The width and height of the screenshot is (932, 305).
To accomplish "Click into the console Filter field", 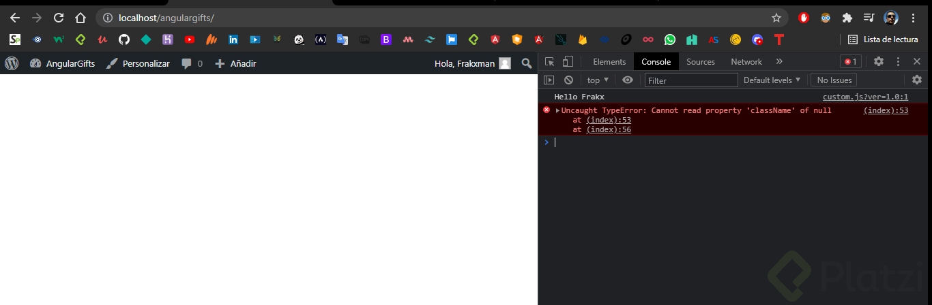I will coord(691,80).
